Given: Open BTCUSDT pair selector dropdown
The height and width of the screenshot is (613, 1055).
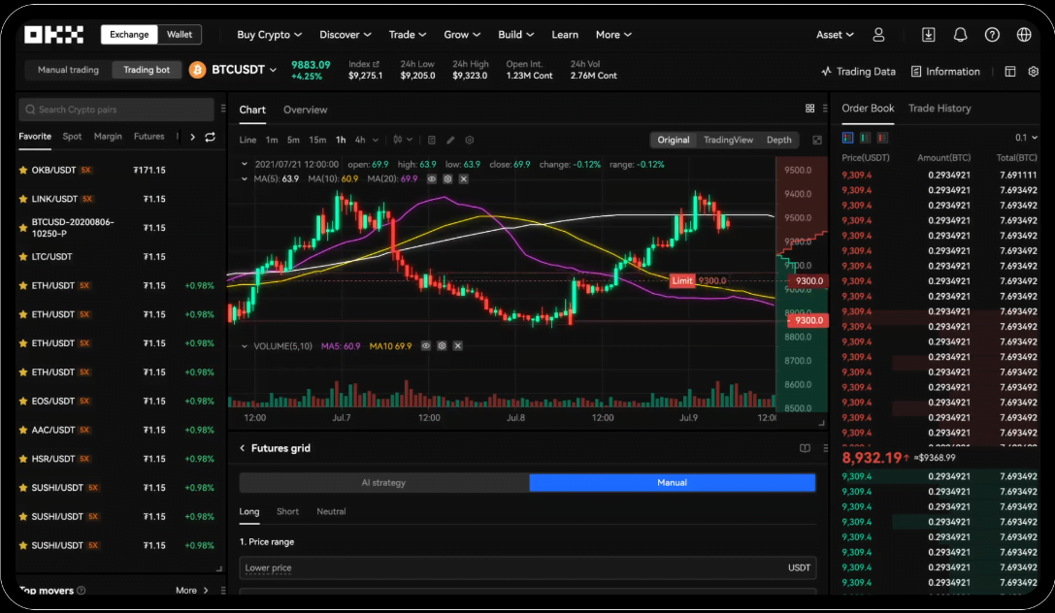Looking at the screenshot, I should click(273, 70).
